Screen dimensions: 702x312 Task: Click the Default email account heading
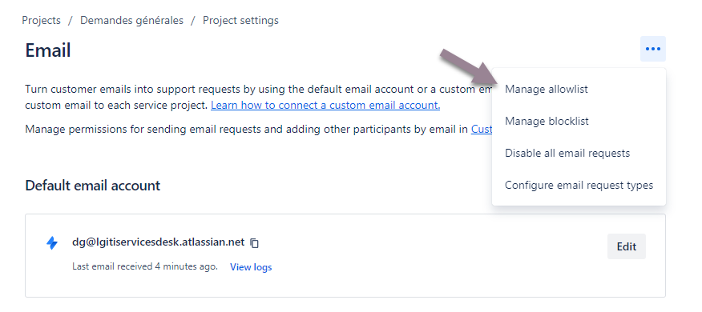point(93,186)
